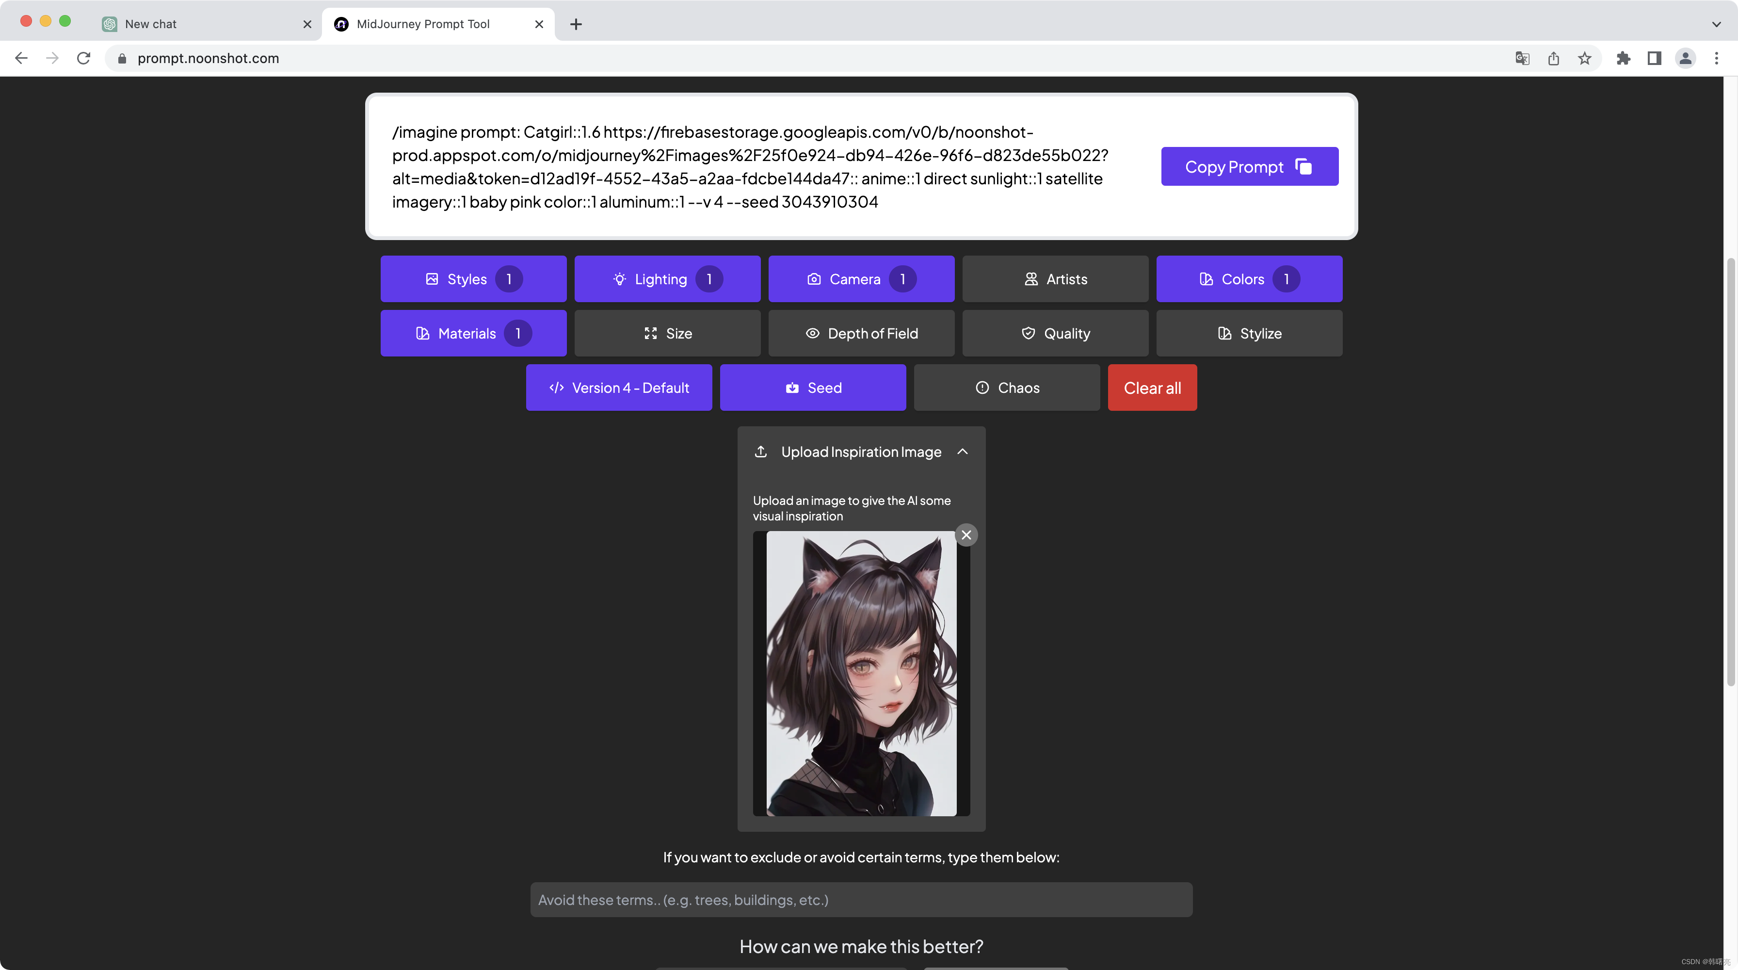Open the Colors category
This screenshot has width=1738, height=970.
(x=1249, y=278)
